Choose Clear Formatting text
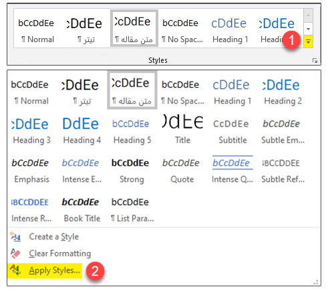328x291 pixels. tap(60, 254)
